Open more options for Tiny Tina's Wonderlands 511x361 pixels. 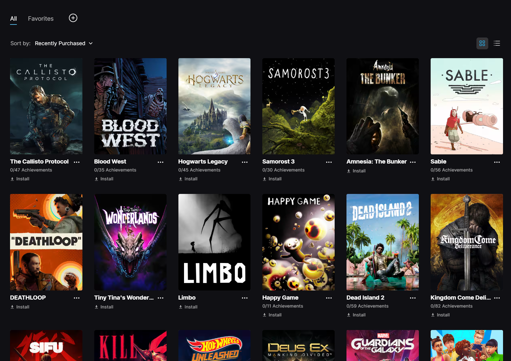pos(160,298)
